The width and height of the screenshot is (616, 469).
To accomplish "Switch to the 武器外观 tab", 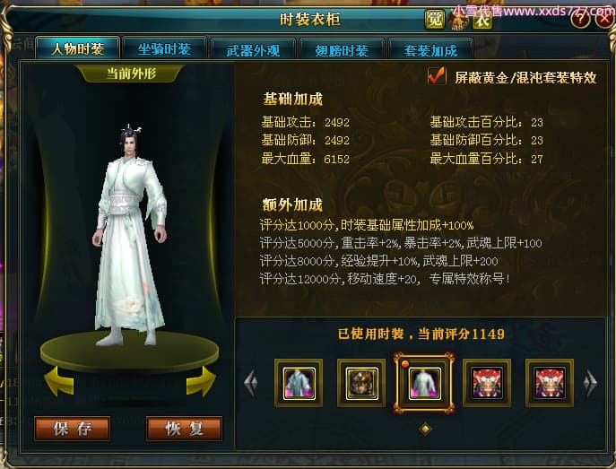I will [254, 50].
